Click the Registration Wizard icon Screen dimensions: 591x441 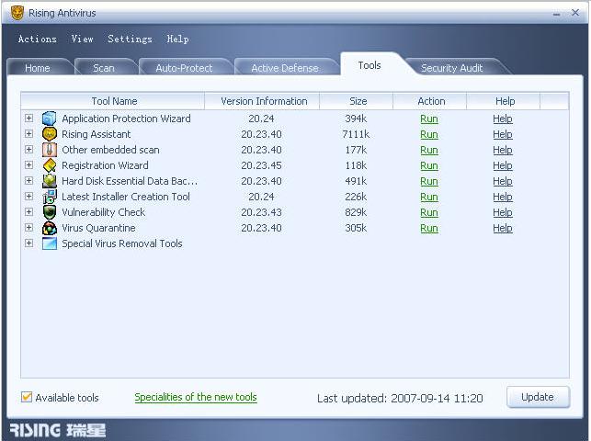[x=50, y=165]
